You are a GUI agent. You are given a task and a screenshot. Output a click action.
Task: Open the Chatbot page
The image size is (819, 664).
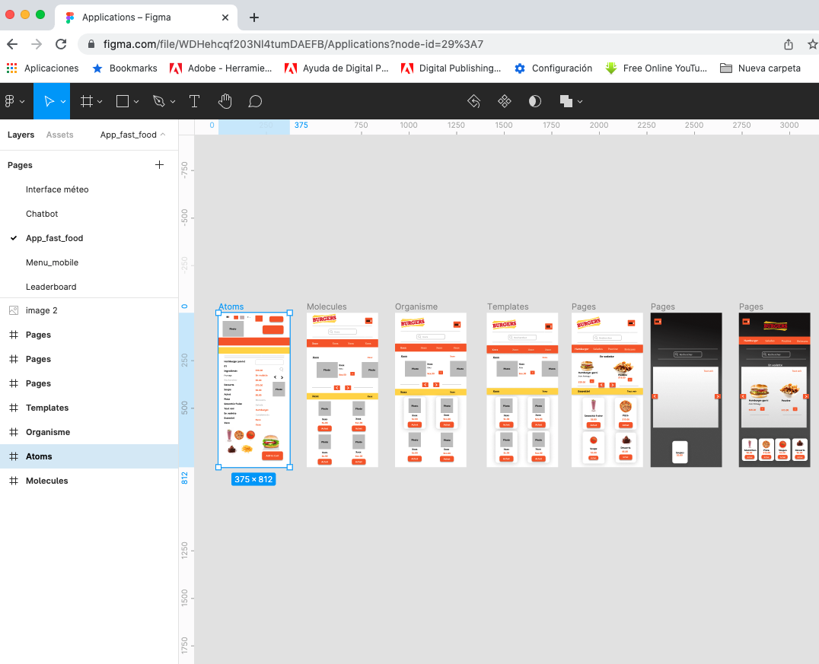click(x=42, y=214)
